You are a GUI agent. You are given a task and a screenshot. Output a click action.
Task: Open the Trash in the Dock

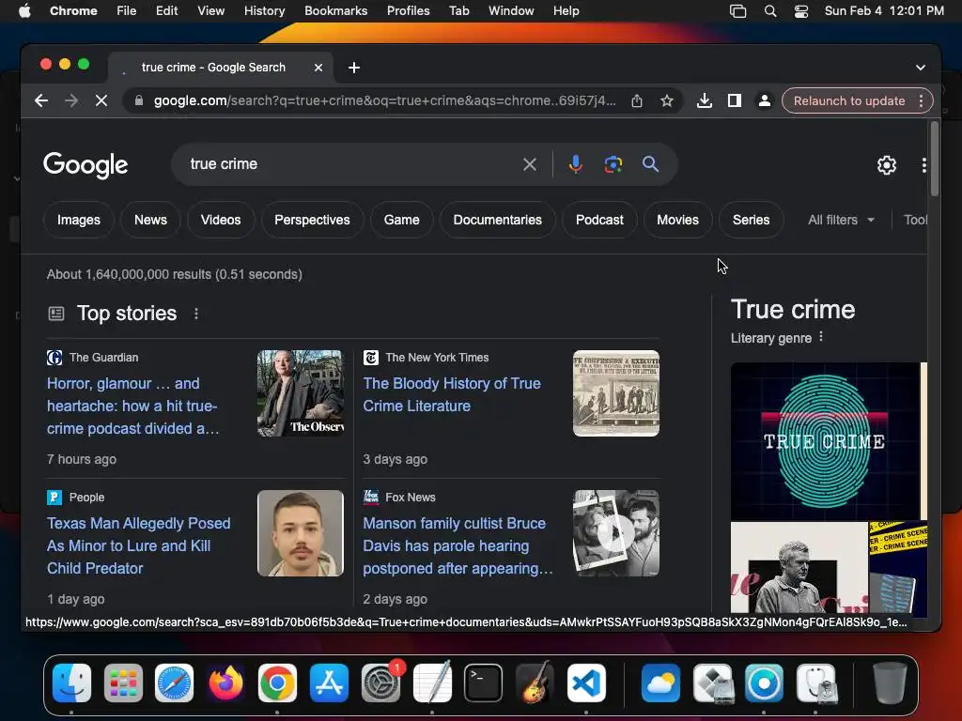tap(890, 683)
